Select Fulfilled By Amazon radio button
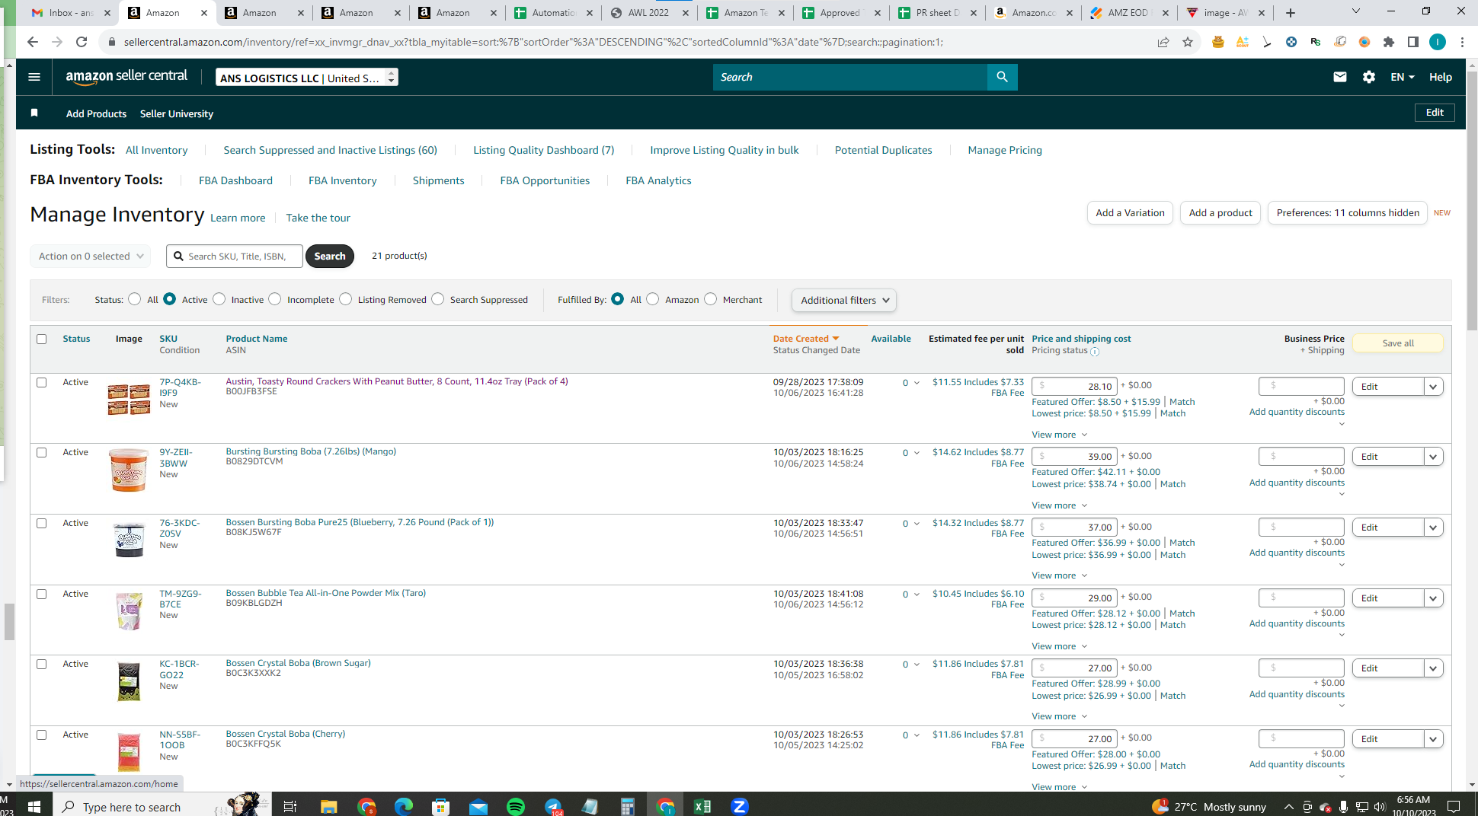This screenshot has width=1478, height=816. coord(653,299)
